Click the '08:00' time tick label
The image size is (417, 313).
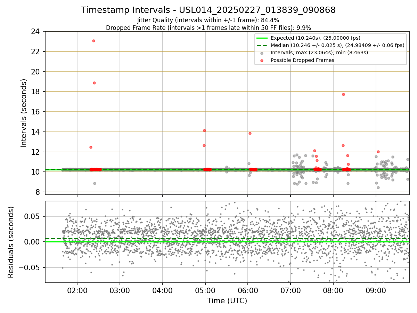(333, 290)
